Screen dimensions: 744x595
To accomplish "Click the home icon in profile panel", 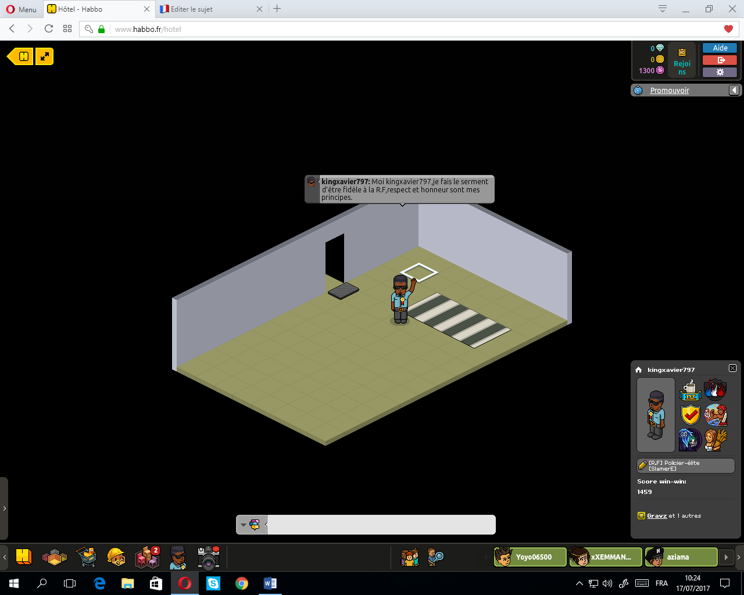I will [x=639, y=370].
